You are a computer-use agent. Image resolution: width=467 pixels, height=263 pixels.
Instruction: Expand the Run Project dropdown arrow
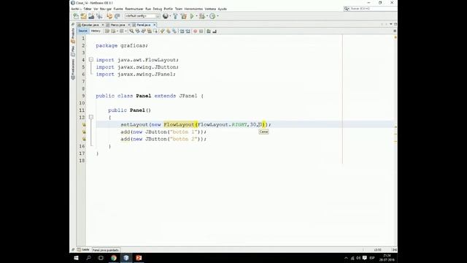pos(196,16)
